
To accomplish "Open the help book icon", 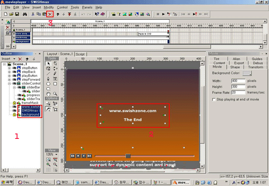I will (103, 14).
